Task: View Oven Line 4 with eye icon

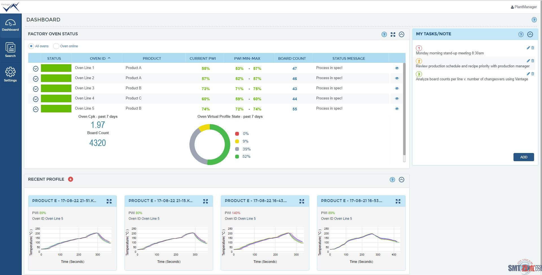Action: 397,99
